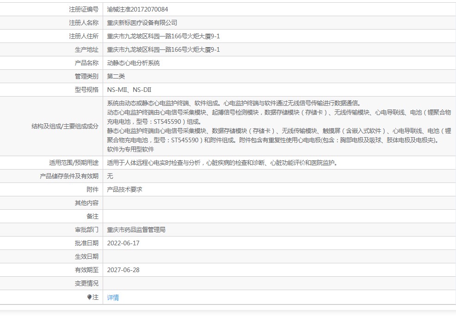Screen dimensions: 456x316
Task: Click the 型号规格 label
Action: click(86, 90)
